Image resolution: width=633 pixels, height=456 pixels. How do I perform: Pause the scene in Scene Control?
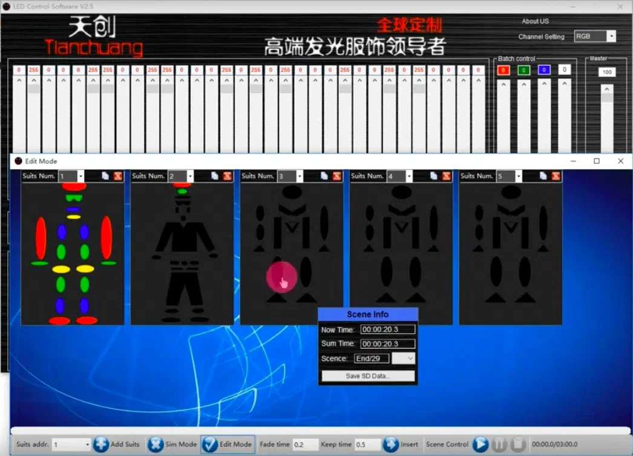(x=499, y=445)
